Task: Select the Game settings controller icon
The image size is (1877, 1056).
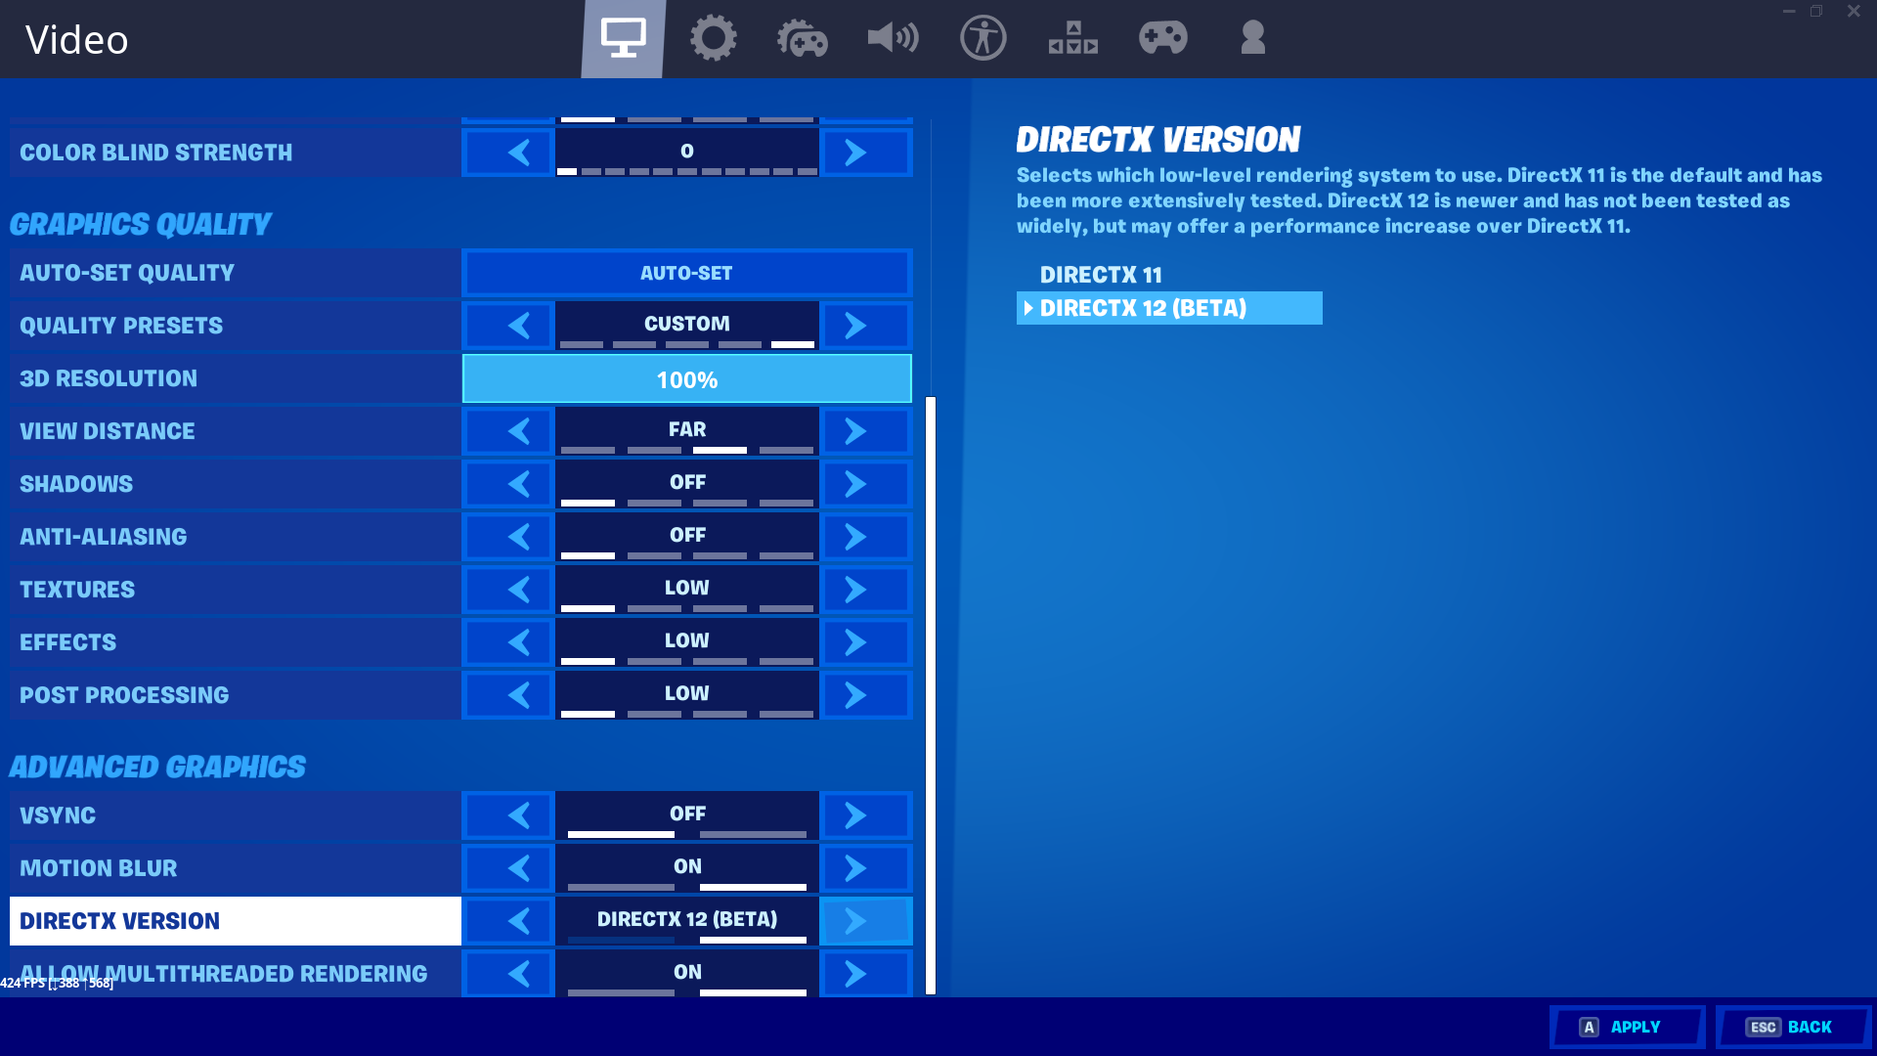Action: [802, 39]
